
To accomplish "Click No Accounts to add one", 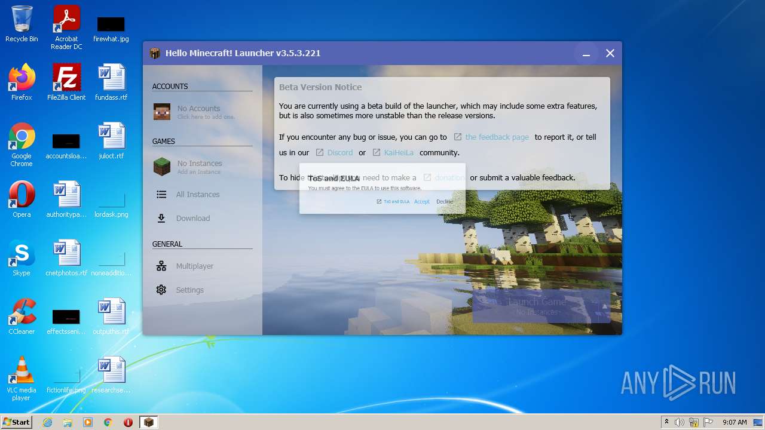I will point(203,112).
